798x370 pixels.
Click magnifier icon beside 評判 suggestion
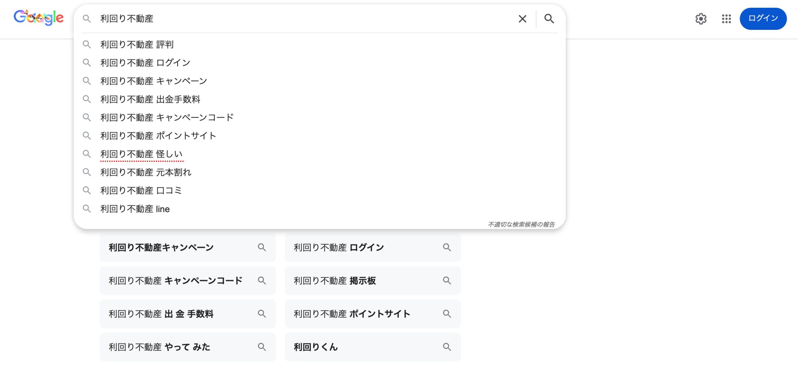87,44
